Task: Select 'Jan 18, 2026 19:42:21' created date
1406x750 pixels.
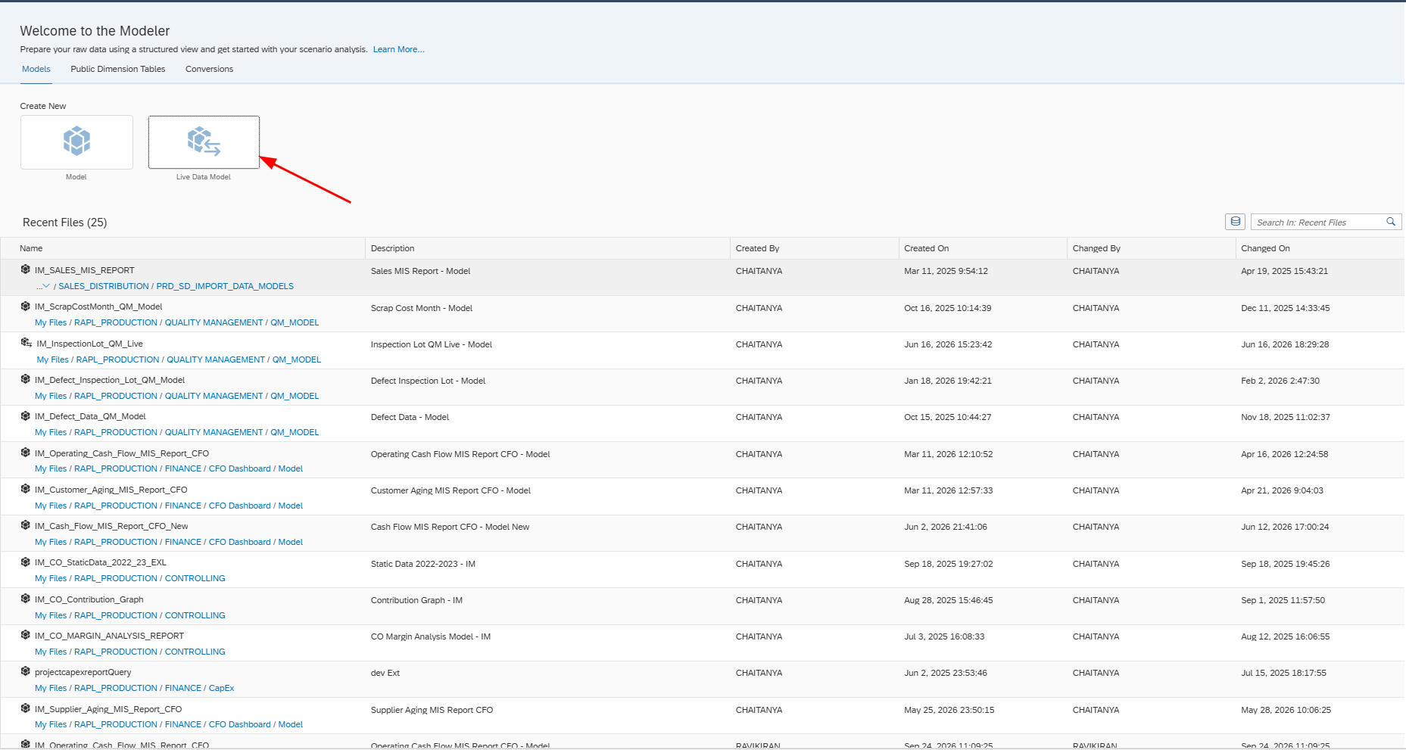Action: pos(947,381)
